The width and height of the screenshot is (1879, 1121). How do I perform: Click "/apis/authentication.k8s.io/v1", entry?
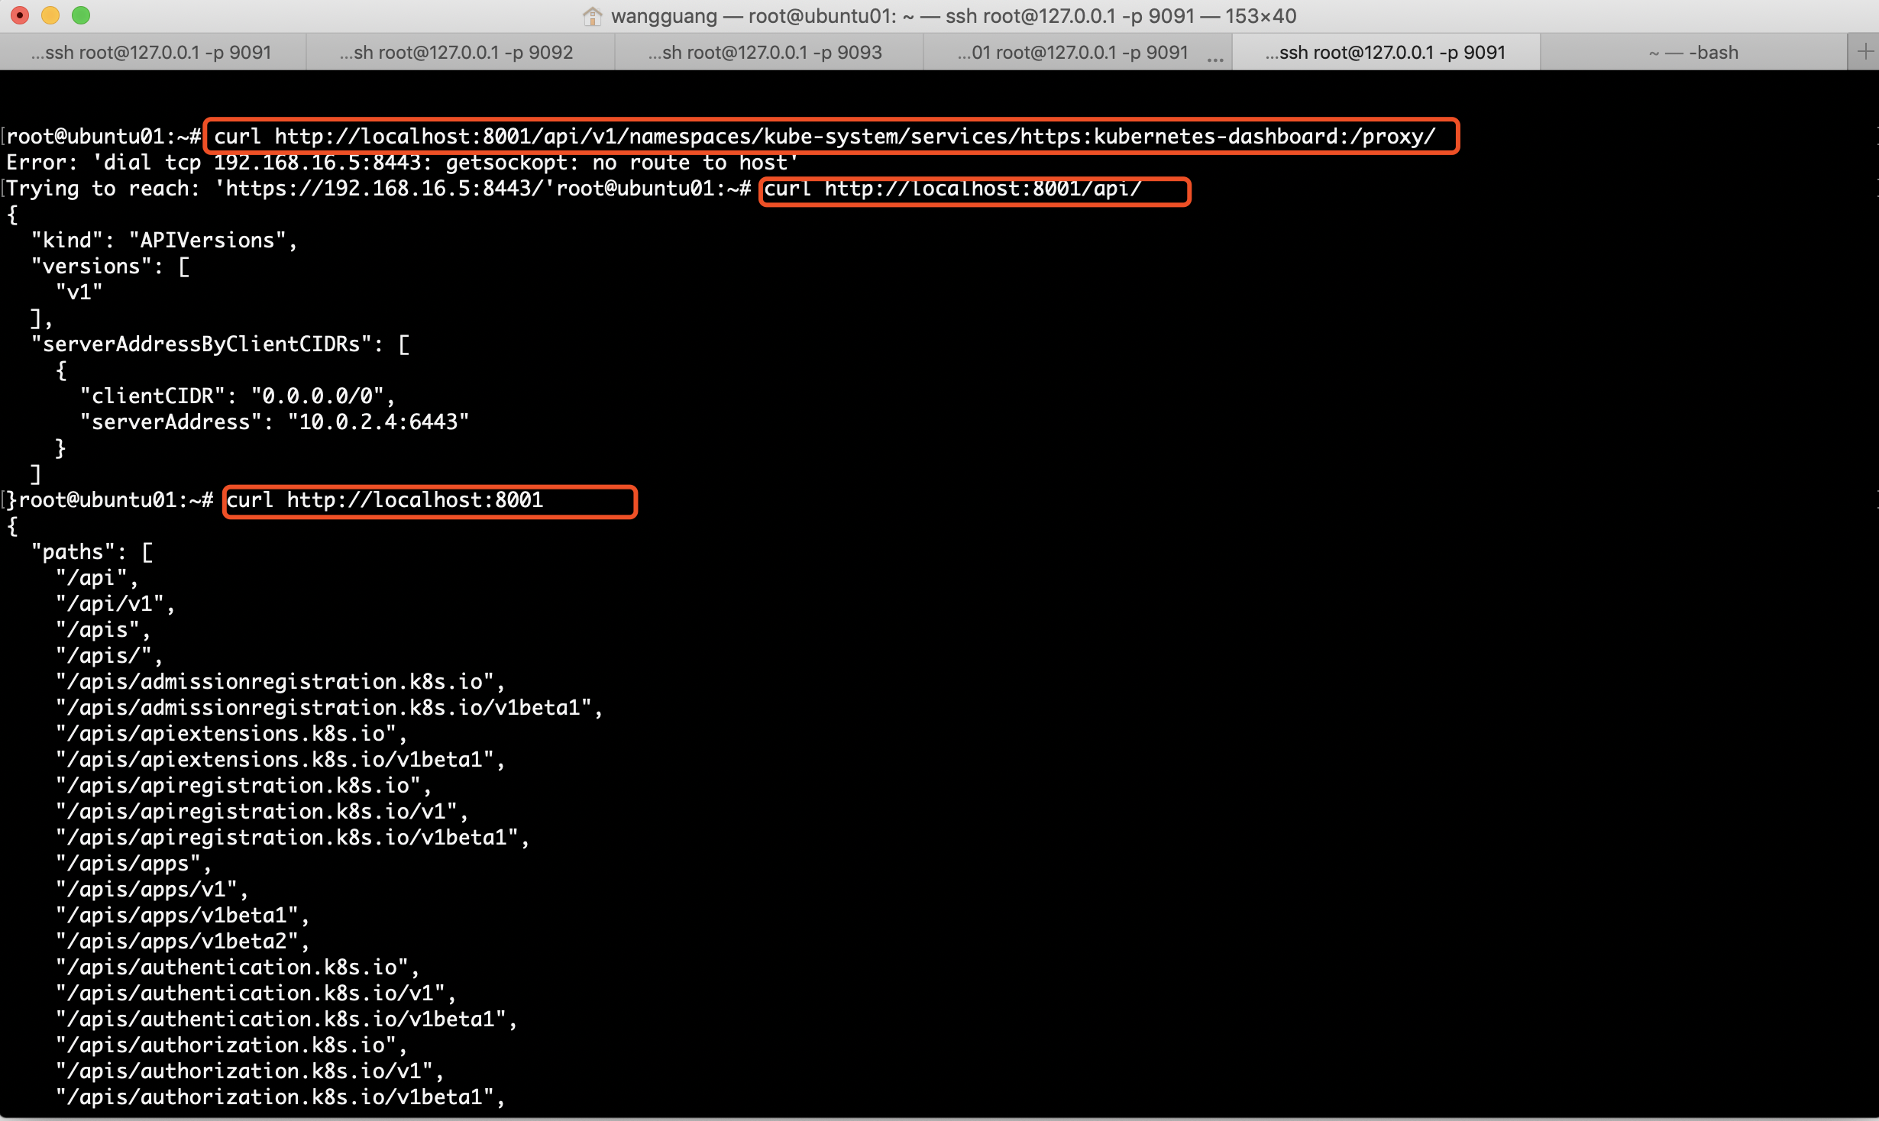[256, 993]
